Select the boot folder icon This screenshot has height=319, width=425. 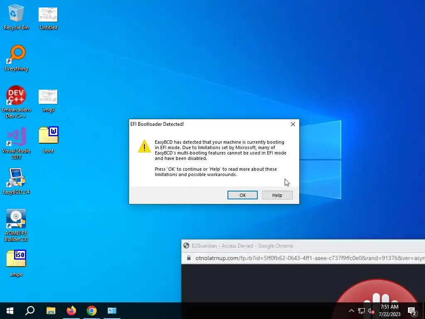coord(48,140)
